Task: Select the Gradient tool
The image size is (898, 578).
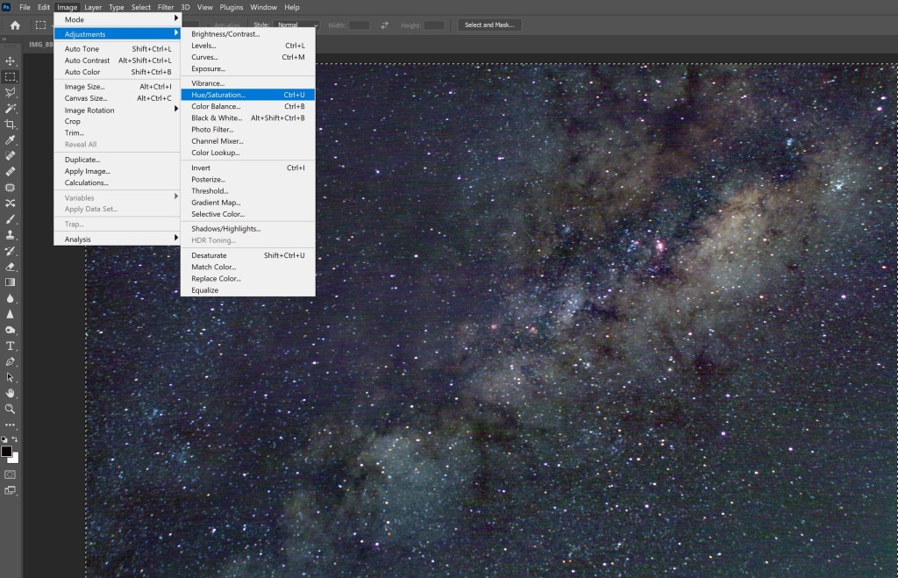Action: 11,282
